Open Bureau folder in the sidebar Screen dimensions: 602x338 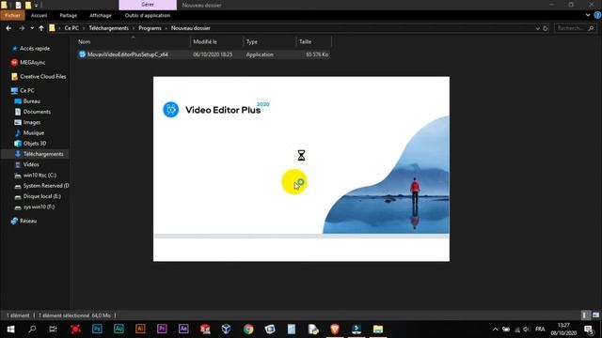(31, 101)
